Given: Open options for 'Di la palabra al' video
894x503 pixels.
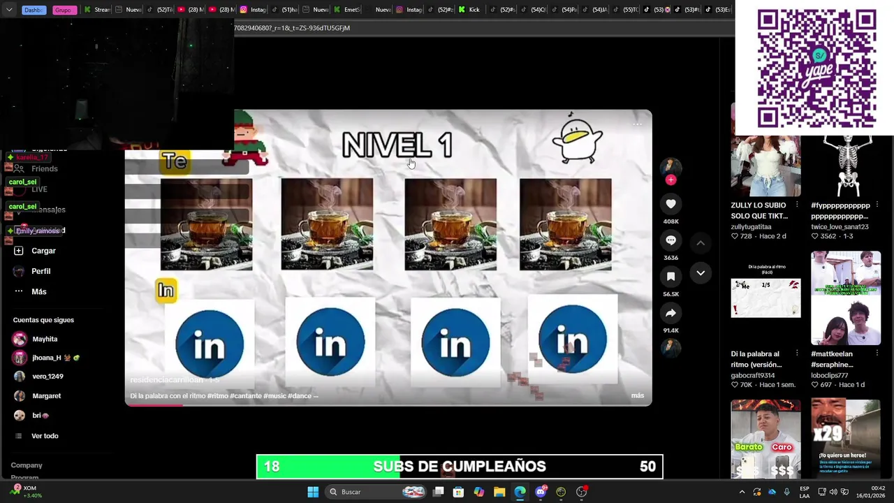Looking at the screenshot, I should click(797, 353).
